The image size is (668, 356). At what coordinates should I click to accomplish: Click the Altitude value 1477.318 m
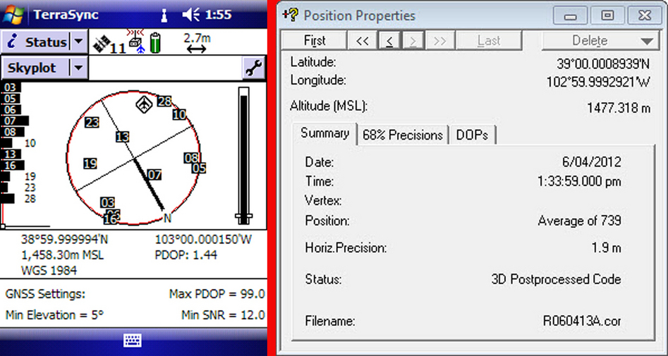(x=619, y=108)
